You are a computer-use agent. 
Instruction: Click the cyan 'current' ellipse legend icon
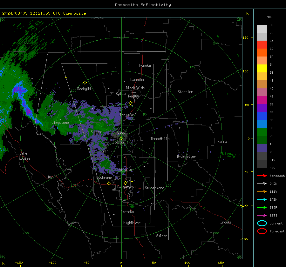262,223
